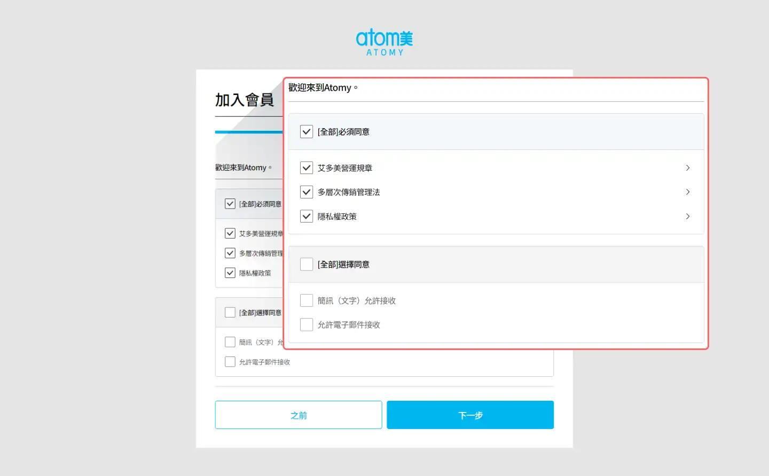Screen dimensions: 769x476
Task: Open 多層次傳銷管理法 details via its chevron
Action: [x=687, y=192]
